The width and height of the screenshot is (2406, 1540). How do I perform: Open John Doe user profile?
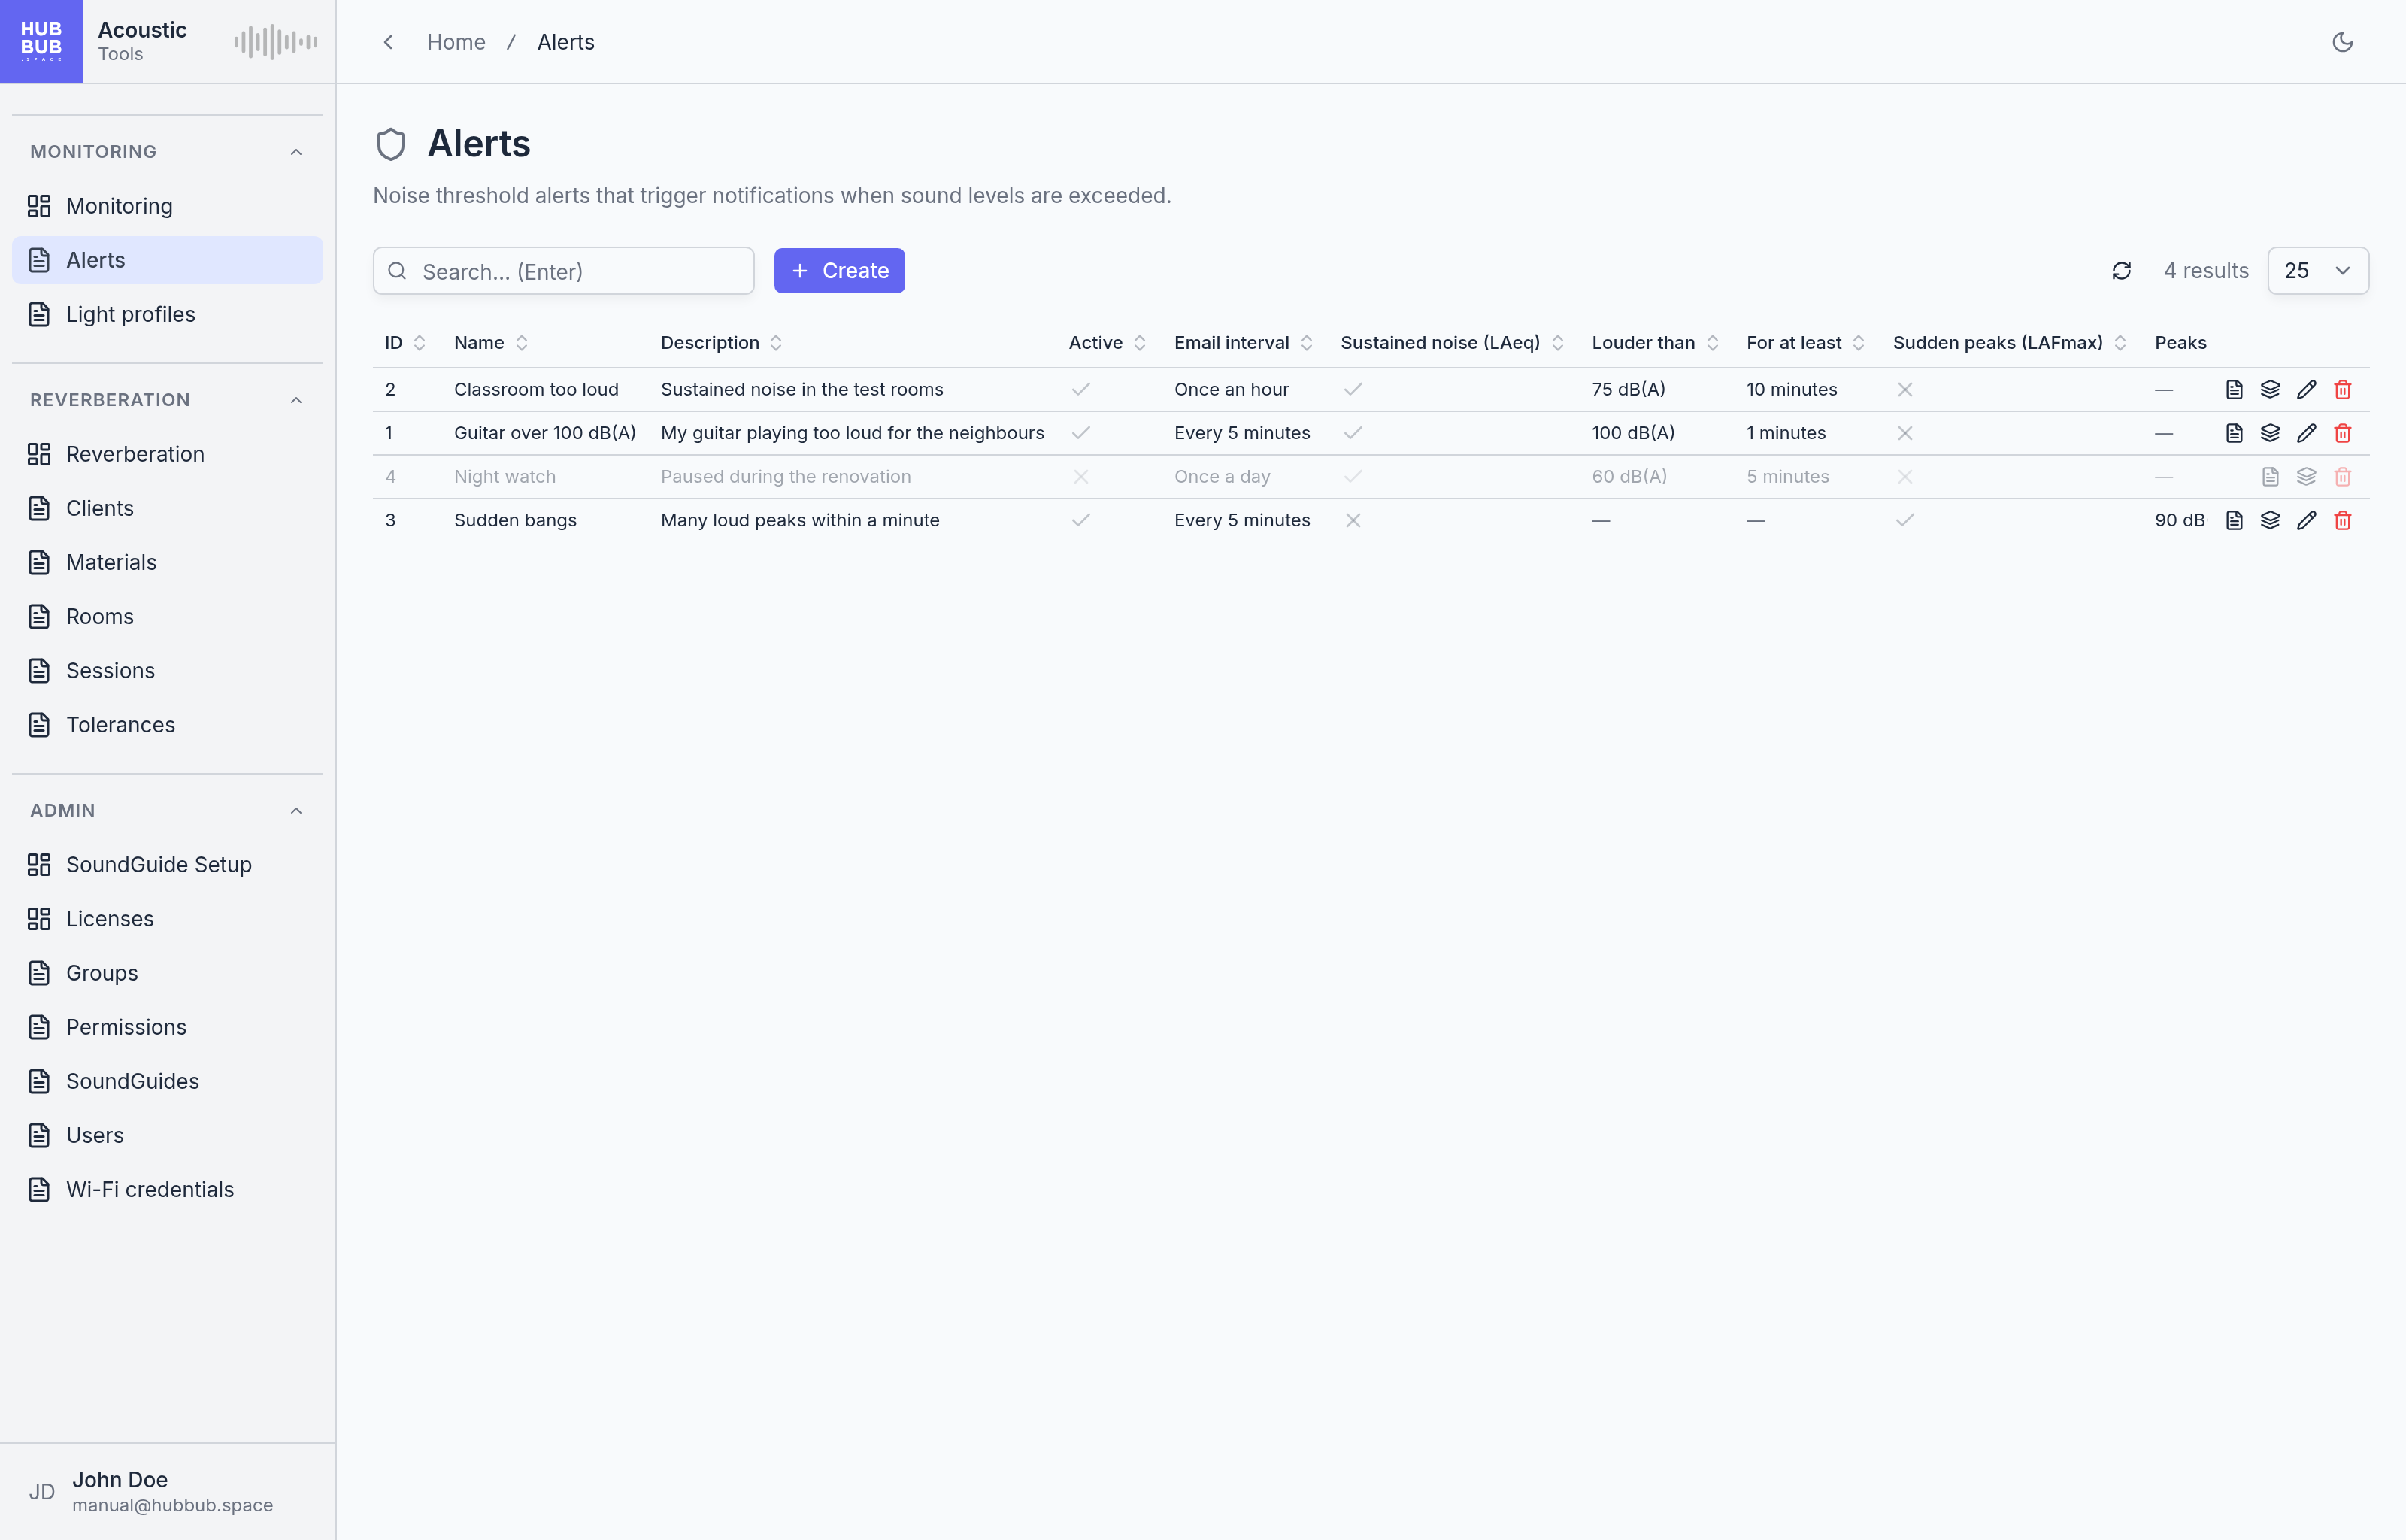[x=167, y=1491]
